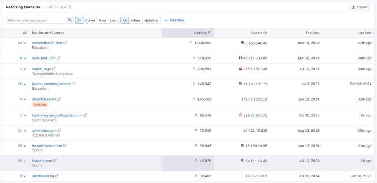Viewport: 377px width, 183px height.
Task: Sort by AS column header
Action: click(25, 33)
